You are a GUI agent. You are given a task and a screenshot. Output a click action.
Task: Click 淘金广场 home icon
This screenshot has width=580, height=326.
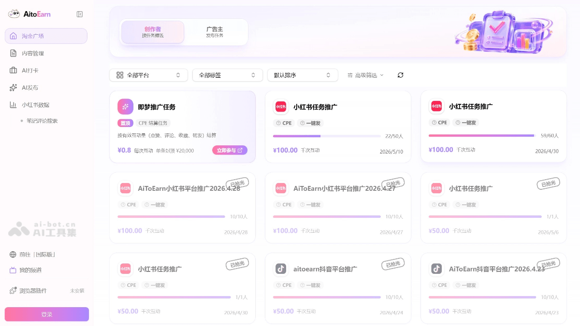click(x=13, y=36)
